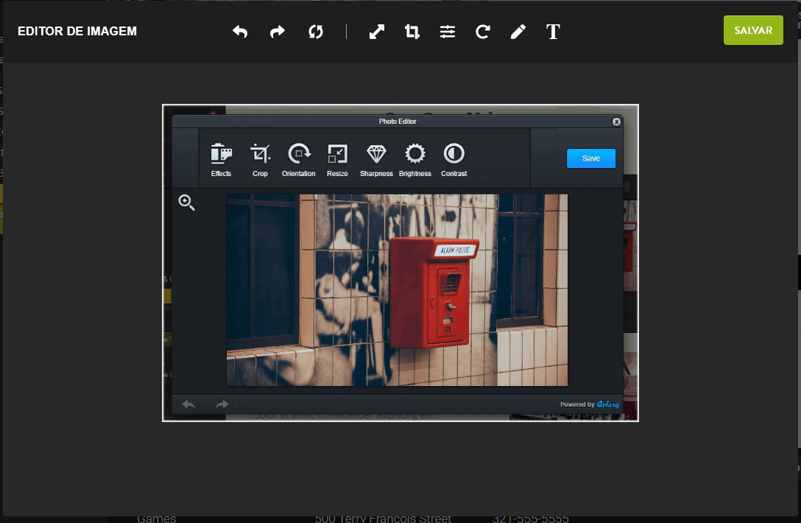Open Effects in the Photo Editor

tap(221, 160)
